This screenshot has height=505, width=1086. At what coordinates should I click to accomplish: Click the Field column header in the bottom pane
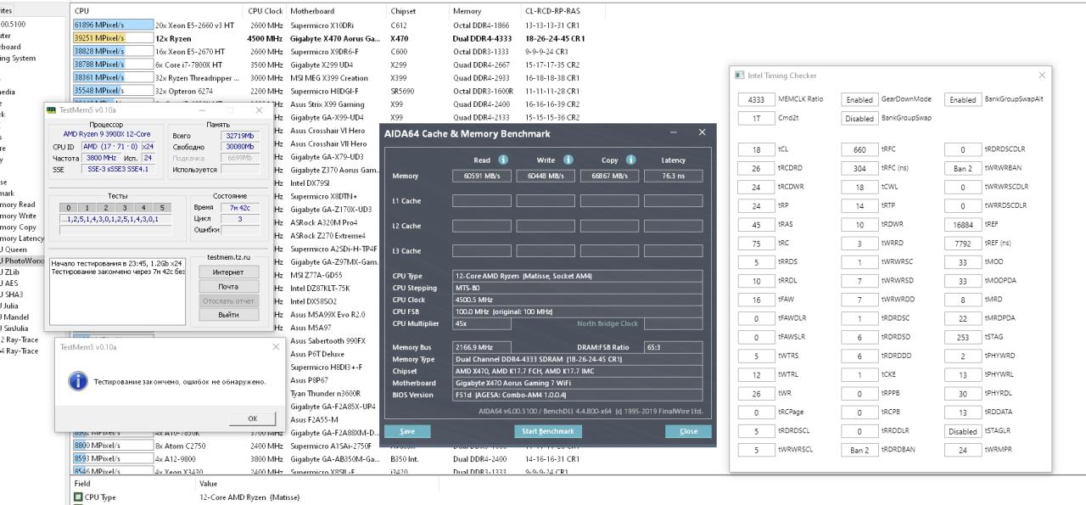[x=133, y=483]
